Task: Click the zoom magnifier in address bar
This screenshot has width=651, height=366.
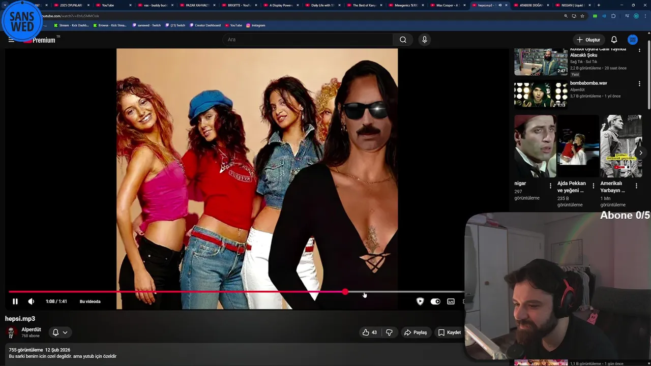Action: click(x=566, y=16)
